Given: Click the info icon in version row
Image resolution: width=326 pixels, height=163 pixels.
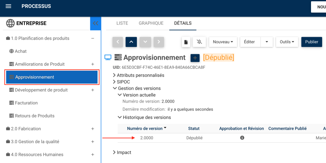Looking at the screenshot, I should tap(242, 138).
